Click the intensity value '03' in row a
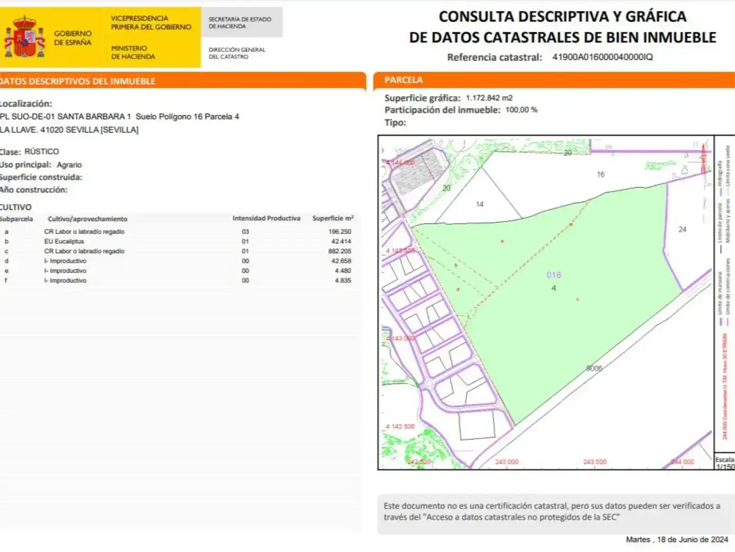The width and height of the screenshot is (735, 552). pyautogui.click(x=245, y=232)
